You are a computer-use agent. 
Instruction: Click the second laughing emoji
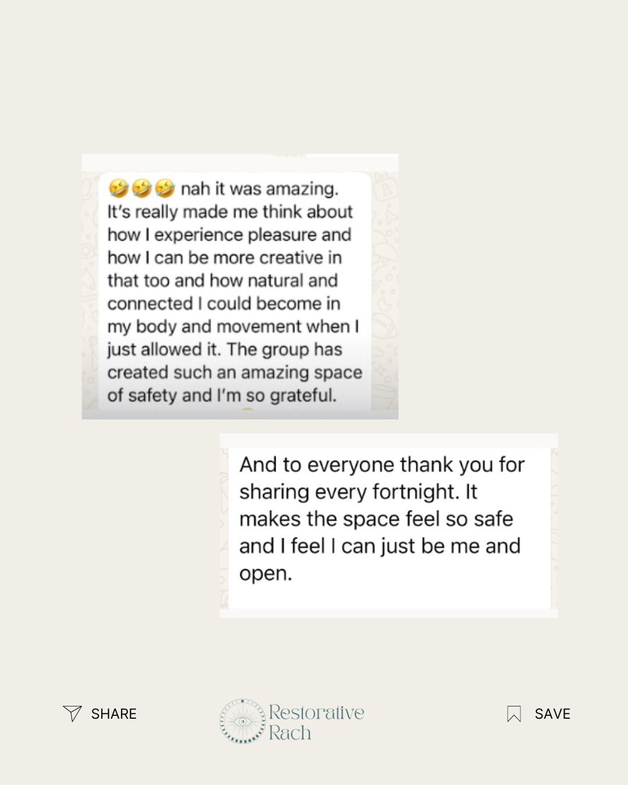[x=141, y=188]
